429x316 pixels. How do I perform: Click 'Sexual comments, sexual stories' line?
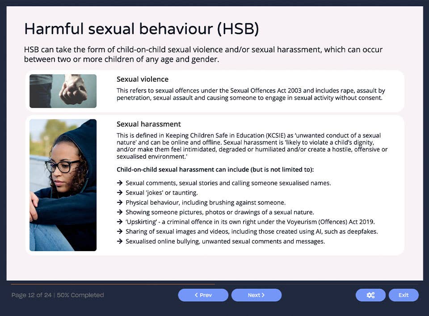point(228,183)
